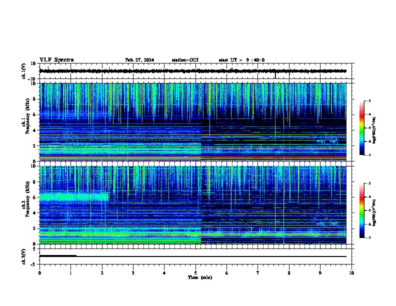Click the ch.1 spectrogram colorbar

pyautogui.click(x=362, y=128)
